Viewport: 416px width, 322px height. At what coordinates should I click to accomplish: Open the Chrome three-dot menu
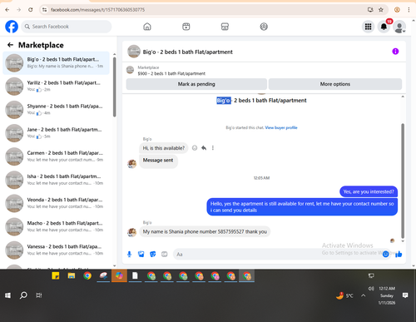(409, 10)
